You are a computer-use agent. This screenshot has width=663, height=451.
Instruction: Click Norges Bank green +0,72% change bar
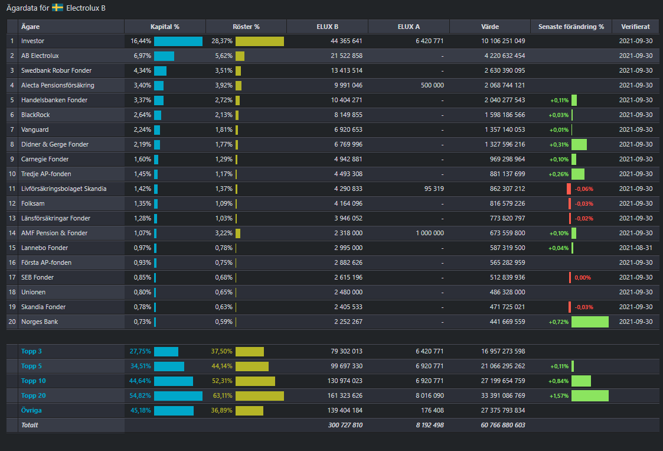pos(590,322)
